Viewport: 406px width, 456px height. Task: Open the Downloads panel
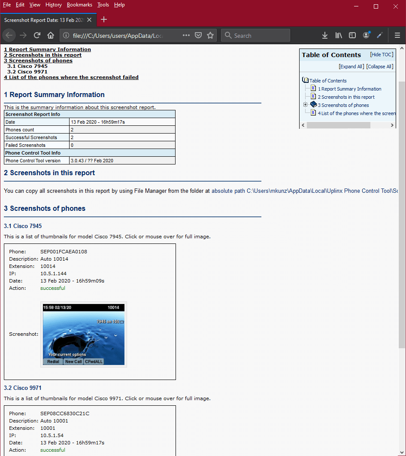(325, 36)
